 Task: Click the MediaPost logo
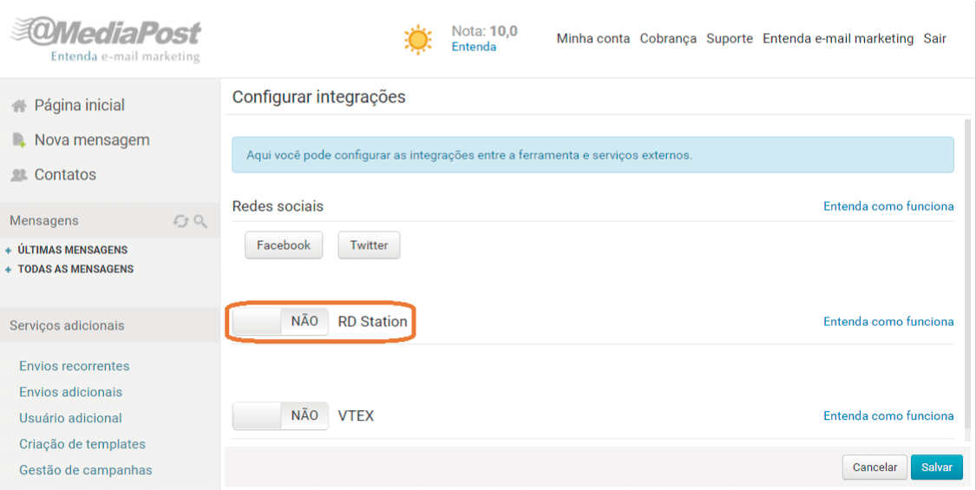(107, 39)
